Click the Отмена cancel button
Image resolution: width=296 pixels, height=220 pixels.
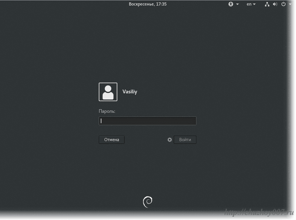click(112, 140)
